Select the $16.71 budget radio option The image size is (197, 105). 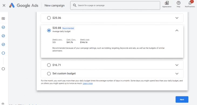click(x=49, y=65)
